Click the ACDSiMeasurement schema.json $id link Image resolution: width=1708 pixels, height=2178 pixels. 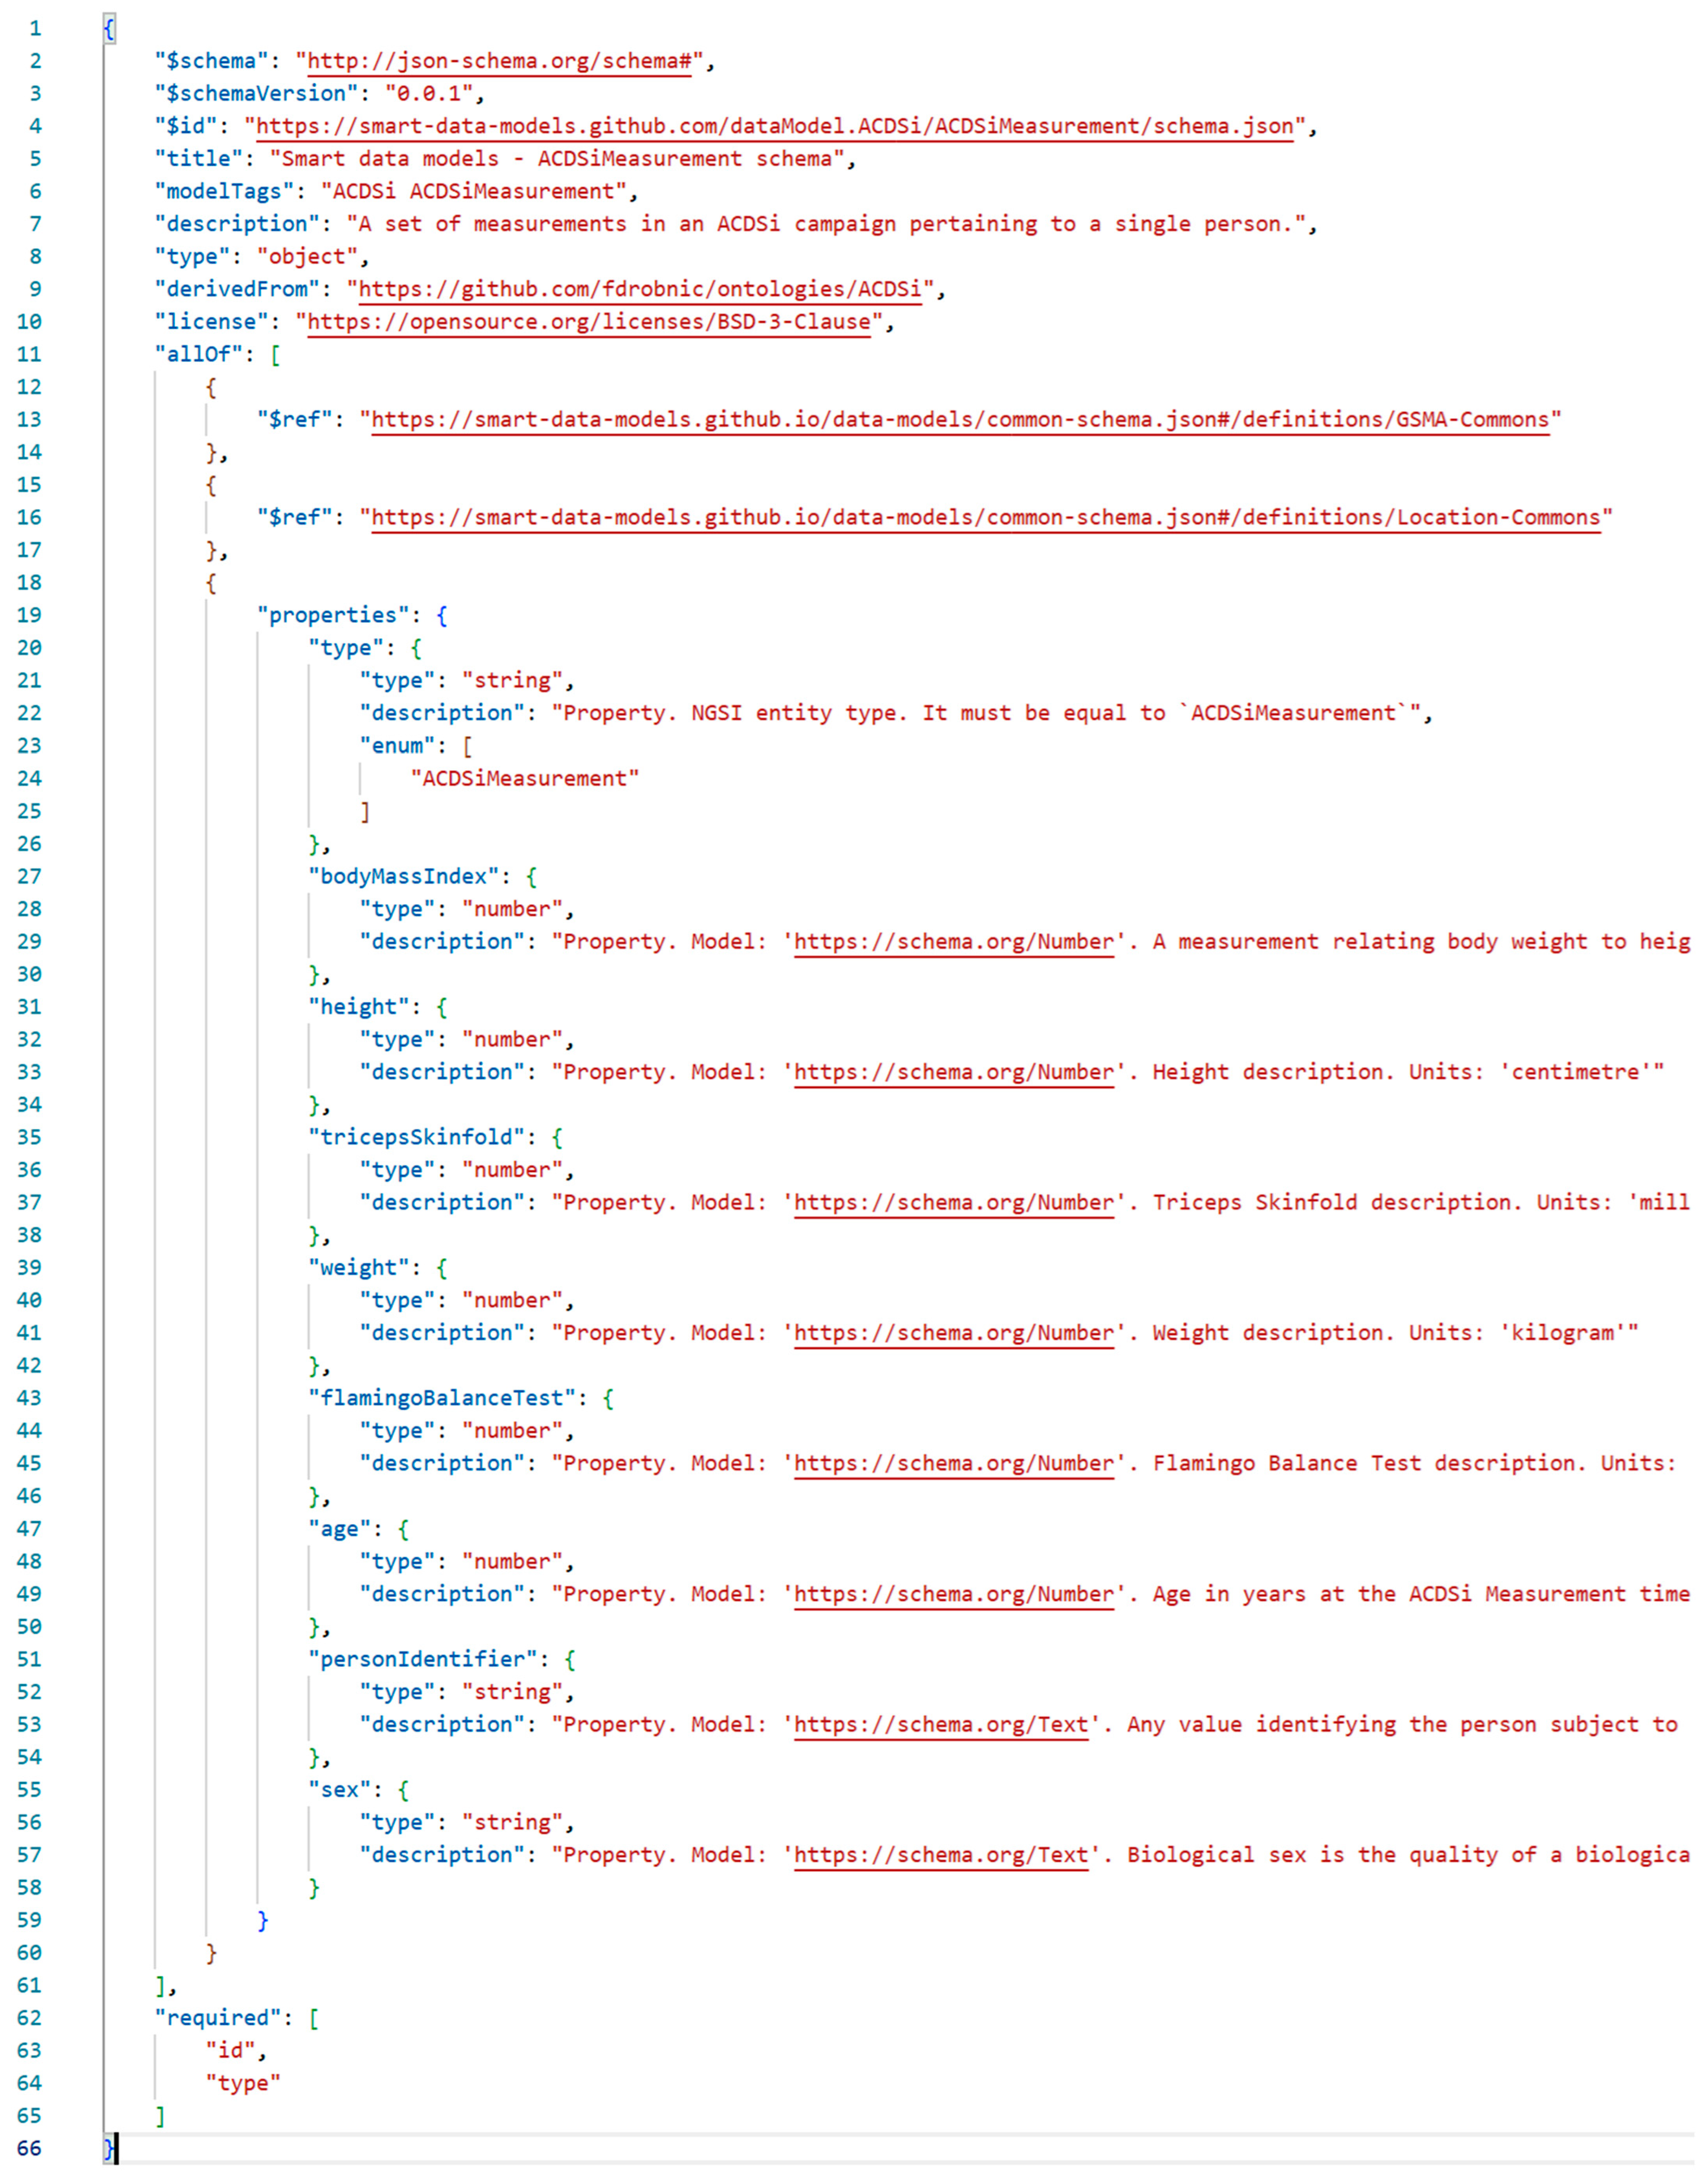tap(775, 126)
